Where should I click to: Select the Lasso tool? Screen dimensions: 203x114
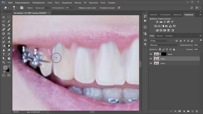3,21
